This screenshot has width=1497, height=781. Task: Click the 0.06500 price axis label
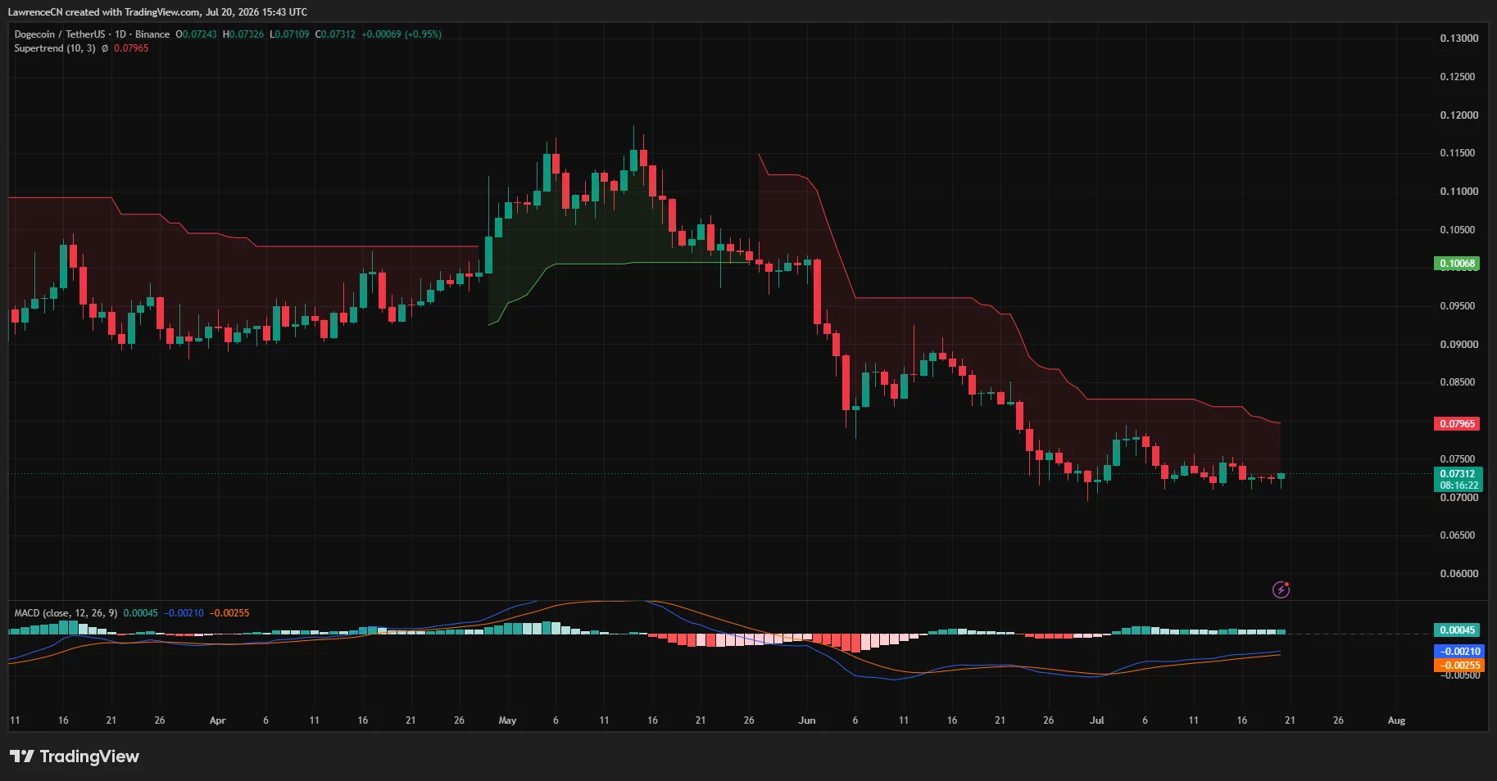pyautogui.click(x=1459, y=535)
